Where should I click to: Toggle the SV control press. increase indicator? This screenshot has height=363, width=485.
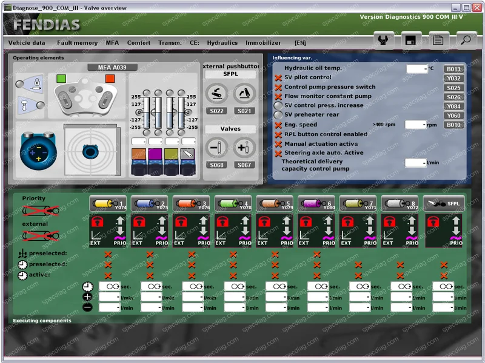pyautogui.click(x=278, y=106)
